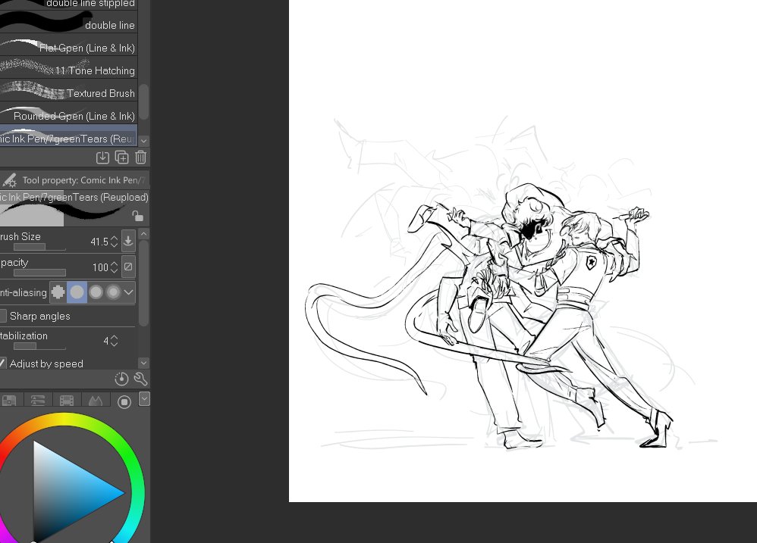This screenshot has width=757, height=543.
Task: Click the down arrow of the Tool property scrollbar
Action: tap(143, 363)
